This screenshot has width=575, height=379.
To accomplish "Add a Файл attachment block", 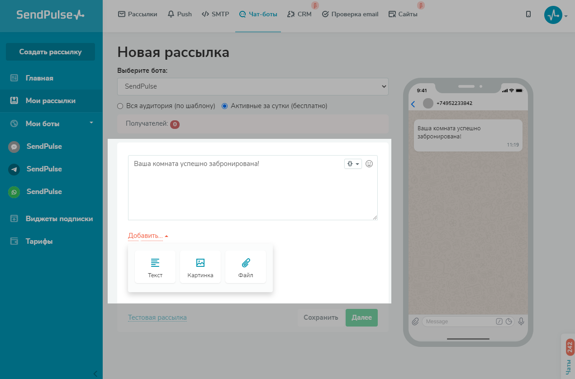I will [x=246, y=267].
